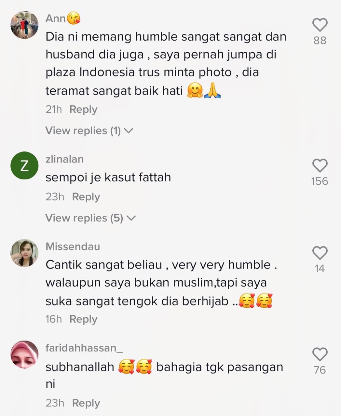This screenshot has height=416, width=341.
Task: Open the Missendau username link
Action: [x=73, y=246]
